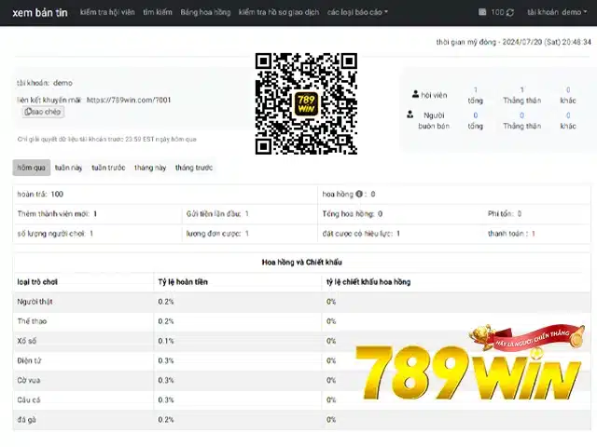The image size is (597, 447).
Task: Select the 'tuần này' tab
Action: (x=68, y=168)
